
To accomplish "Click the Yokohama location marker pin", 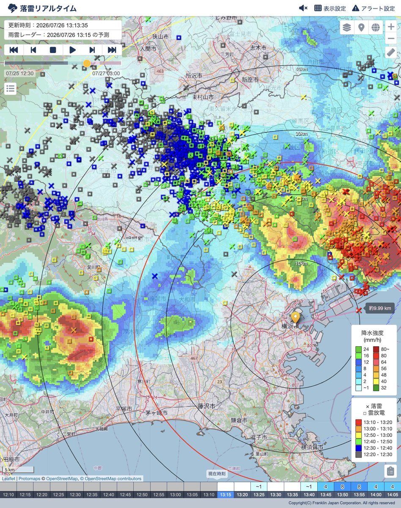I will pos(296,318).
